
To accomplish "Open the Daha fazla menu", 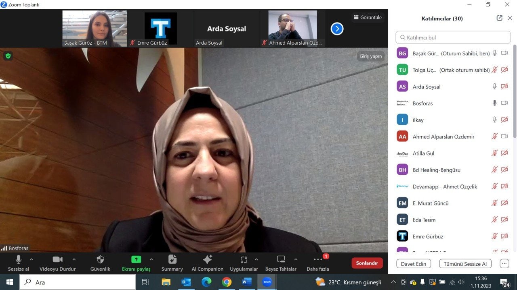I will [x=318, y=260].
